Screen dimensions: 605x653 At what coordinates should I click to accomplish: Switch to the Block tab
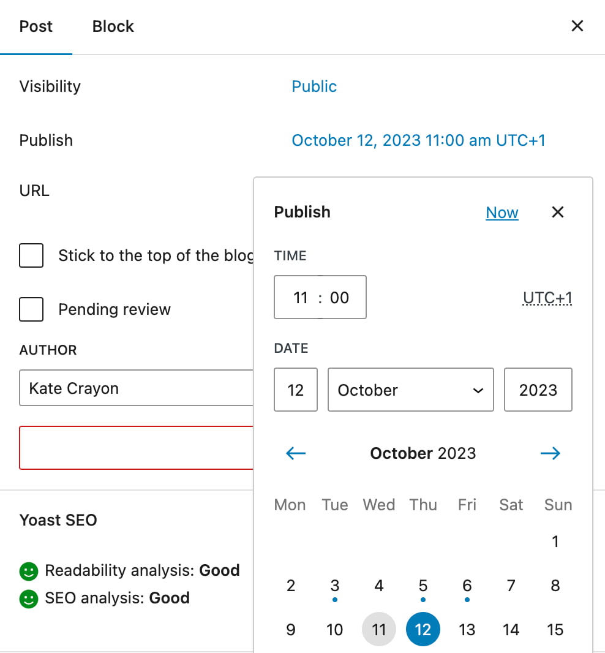tap(113, 27)
